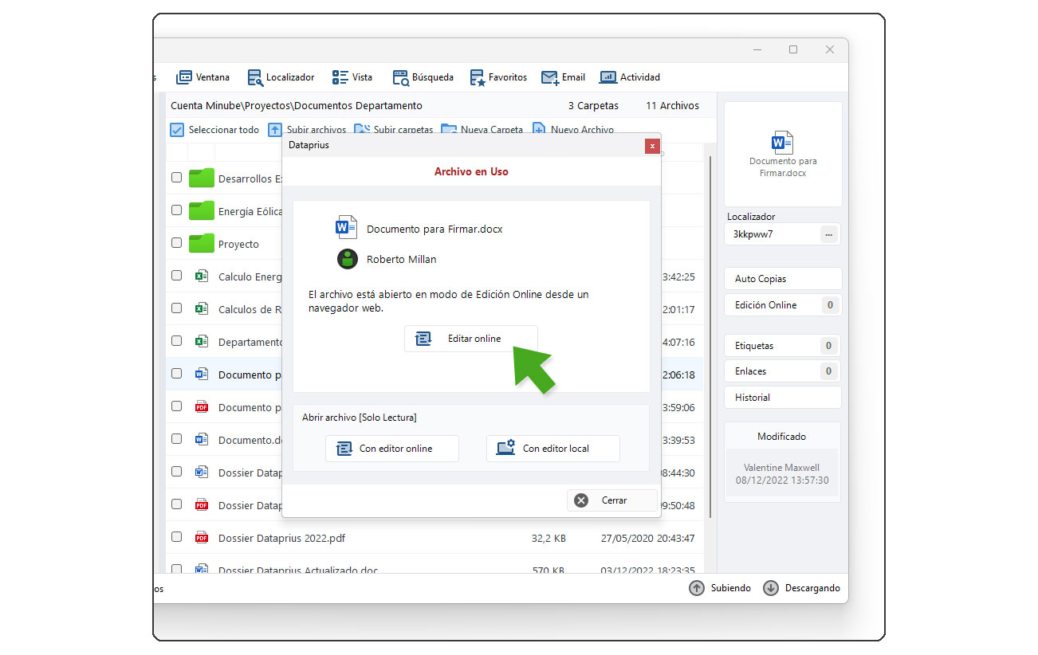Screen dimensions: 1038x655
Task: Click Word icon beside Documento para Firmar.docx
Action: pos(346,228)
